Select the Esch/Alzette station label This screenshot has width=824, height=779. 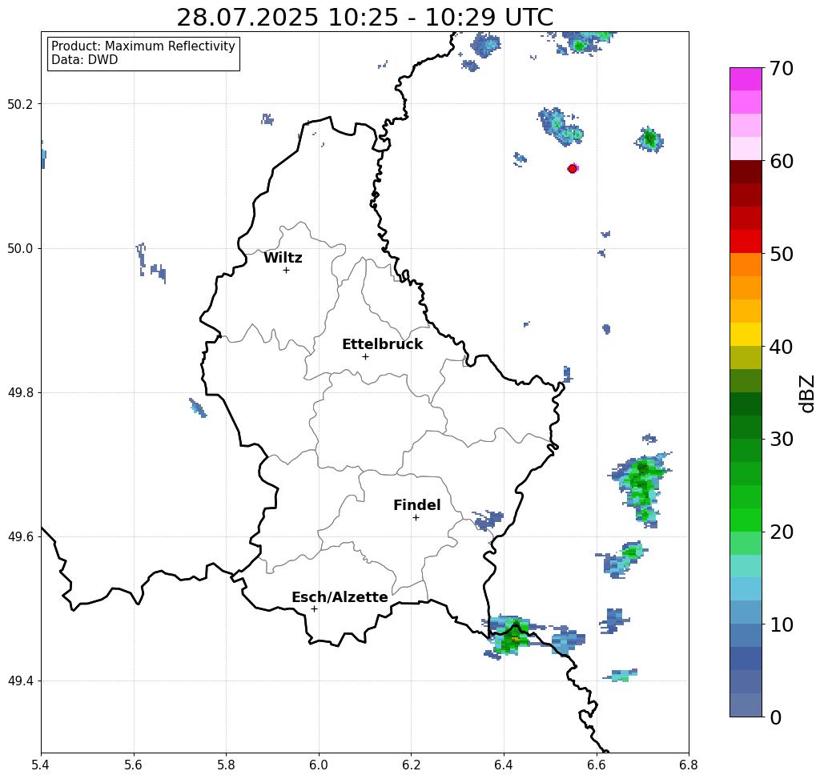point(340,596)
